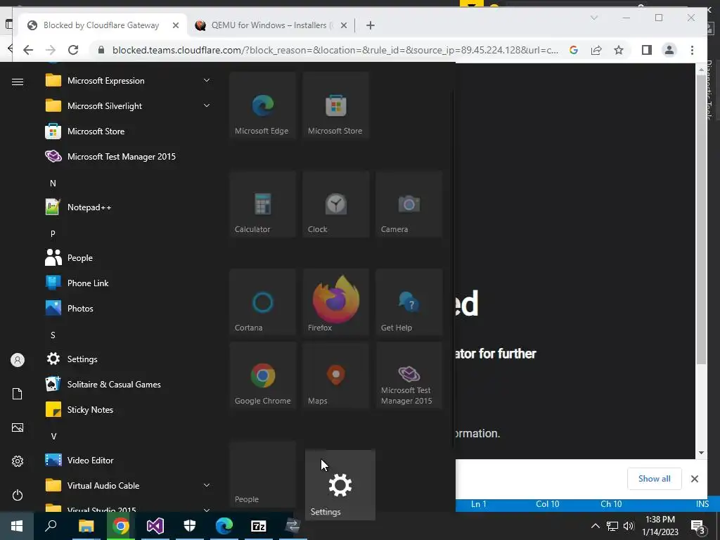
Task: Open the volume control in system tray
Action: coord(629,526)
